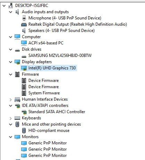Expand the Keyboards category

(10, 118)
